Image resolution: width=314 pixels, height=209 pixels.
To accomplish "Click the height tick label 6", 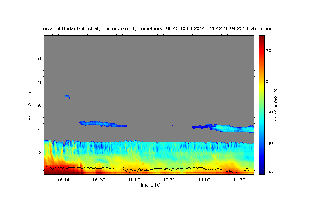I will click(40, 106).
